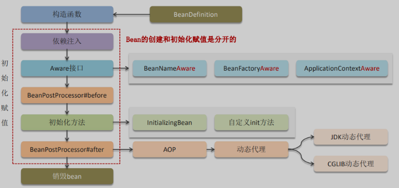The height and width of the screenshot is (188, 399).
Task: Click the 依赖注入 purple box
Action: click(67, 41)
